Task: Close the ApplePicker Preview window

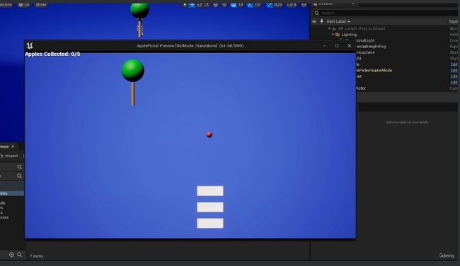Action: tap(349, 46)
